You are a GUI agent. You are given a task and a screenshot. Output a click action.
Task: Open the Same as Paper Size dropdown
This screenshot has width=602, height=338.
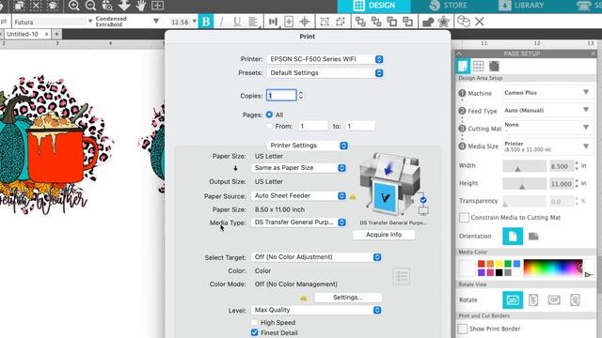(x=299, y=168)
